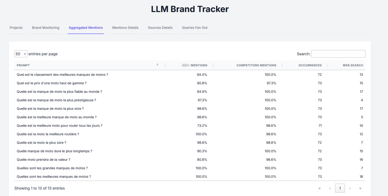Viewport: 388px width, 196px height.
Task: Open the Queries Fan Out tab
Action: pyautogui.click(x=195, y=28)
